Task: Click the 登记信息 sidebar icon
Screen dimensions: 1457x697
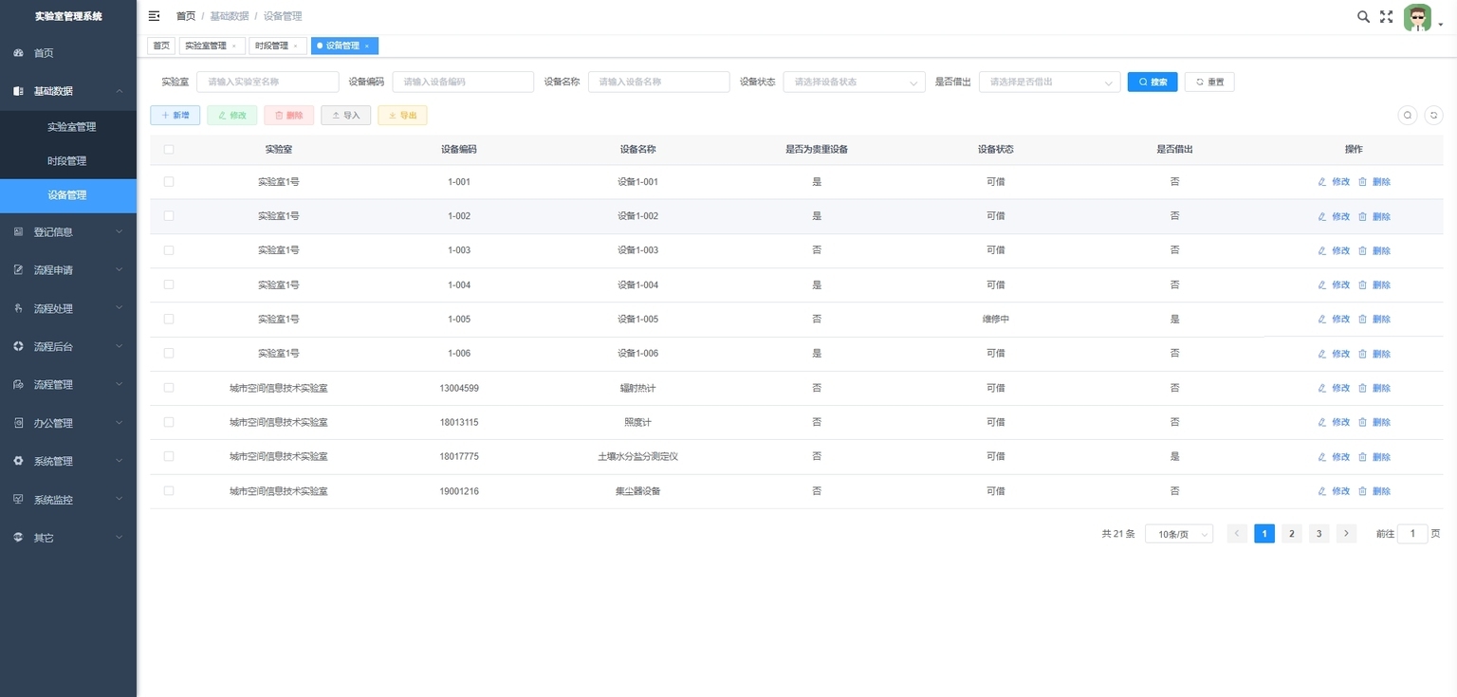Action: coord(18,231)
